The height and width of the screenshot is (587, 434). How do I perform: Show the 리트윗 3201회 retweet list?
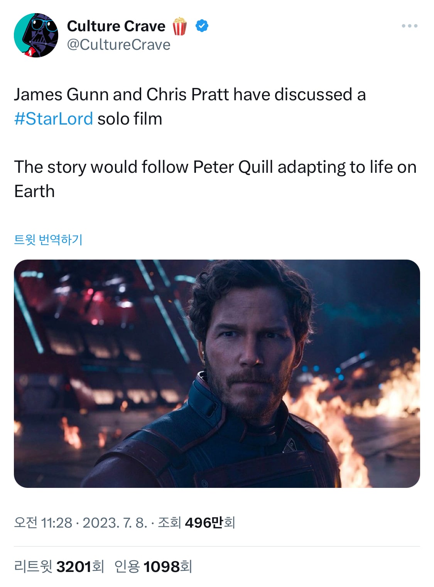tap(59, 567)
